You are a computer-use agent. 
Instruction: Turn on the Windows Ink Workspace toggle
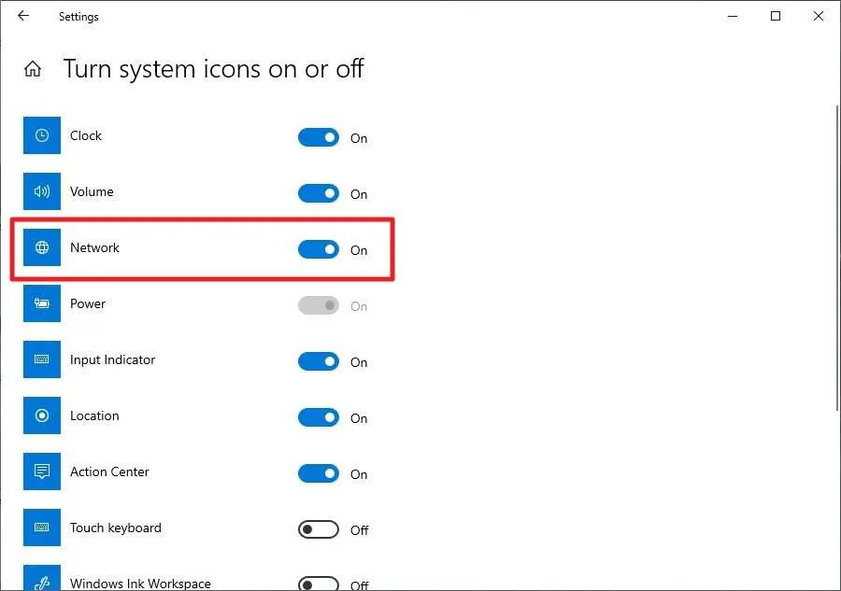319,584
